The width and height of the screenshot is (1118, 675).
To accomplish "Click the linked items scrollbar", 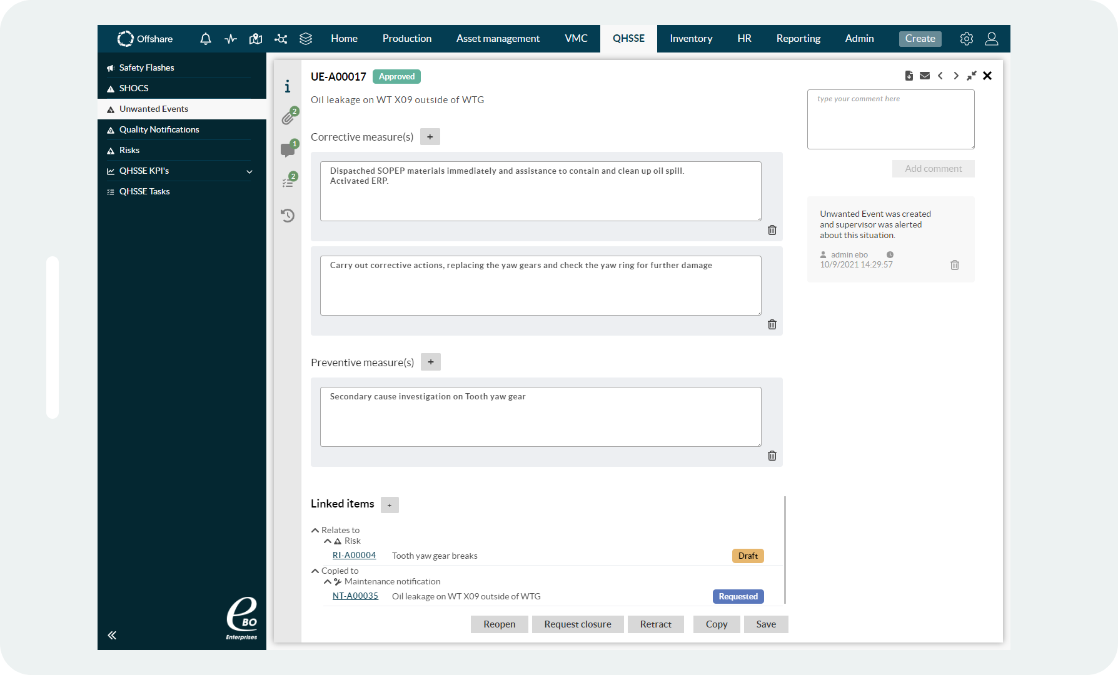I will tap(785, 550).
